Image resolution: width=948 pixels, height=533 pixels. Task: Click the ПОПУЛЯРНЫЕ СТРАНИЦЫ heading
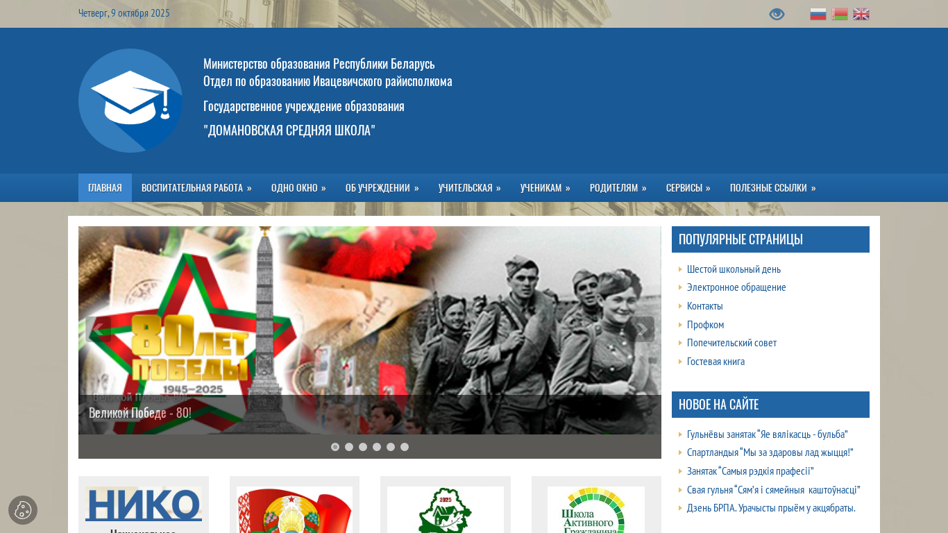click(740, 239)
